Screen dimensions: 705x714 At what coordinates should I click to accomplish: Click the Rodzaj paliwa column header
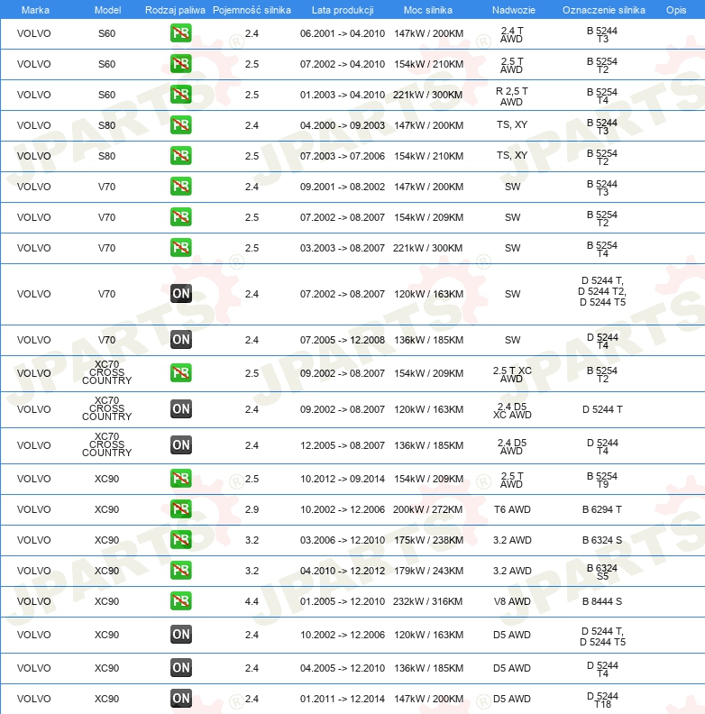point(175,9)
